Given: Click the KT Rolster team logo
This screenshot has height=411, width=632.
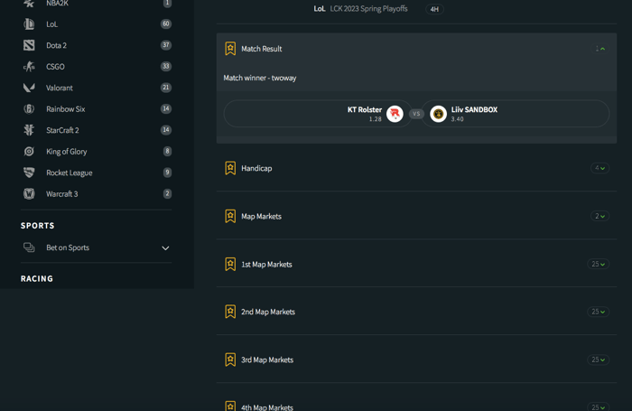Looking at the screenshot, I should point(395,114).
